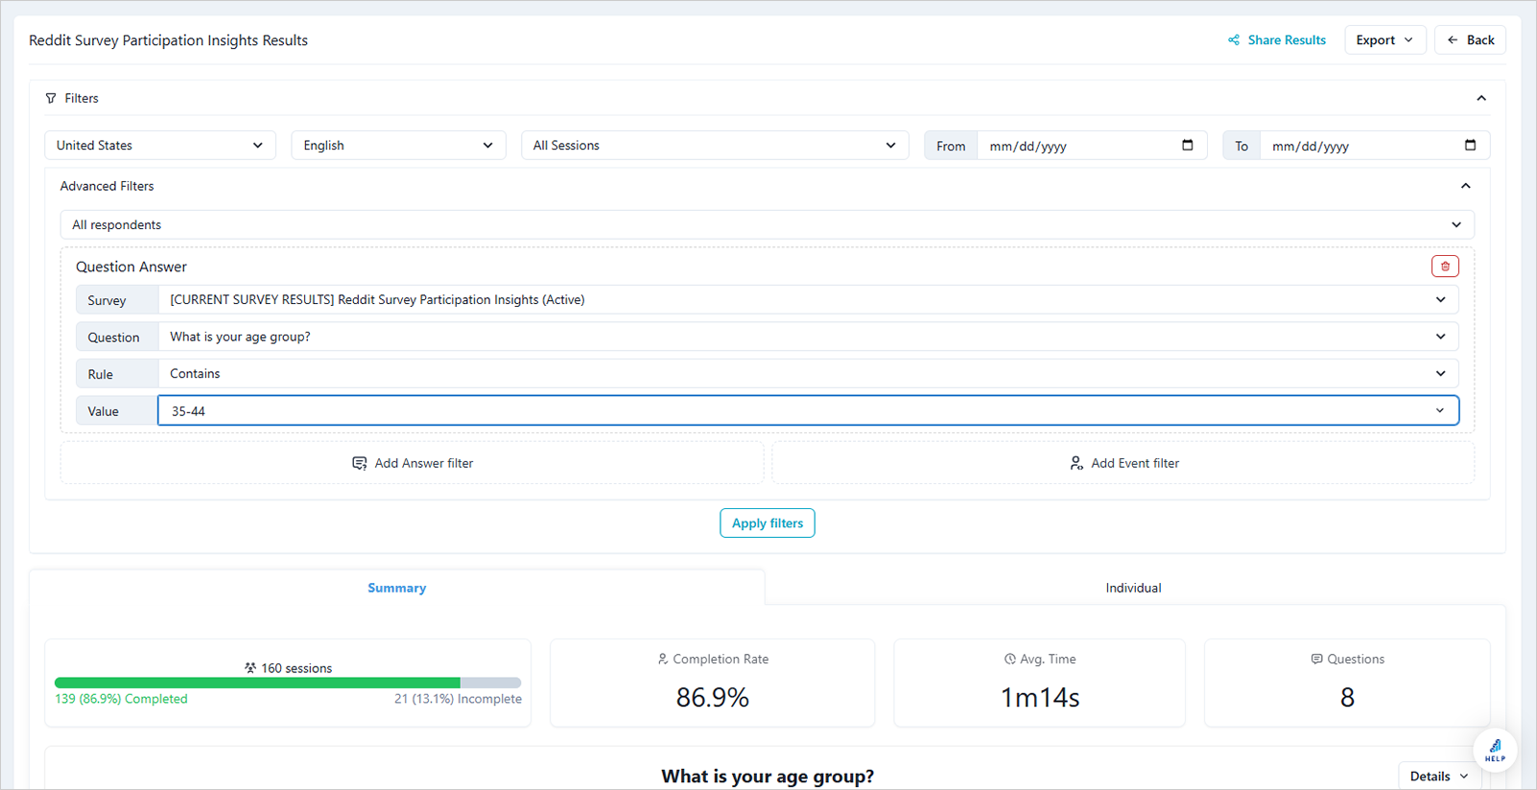Click the page title Reddit Survey Participation Insights Results
The image size is (1537, 790).
tap(168, 40)
